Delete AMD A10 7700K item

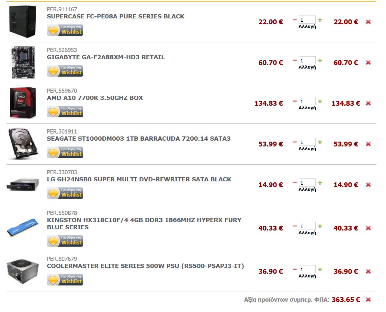[x=368, y=103]
